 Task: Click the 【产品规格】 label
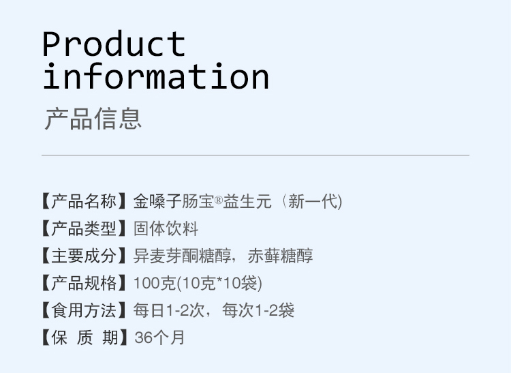pos(84,284)
